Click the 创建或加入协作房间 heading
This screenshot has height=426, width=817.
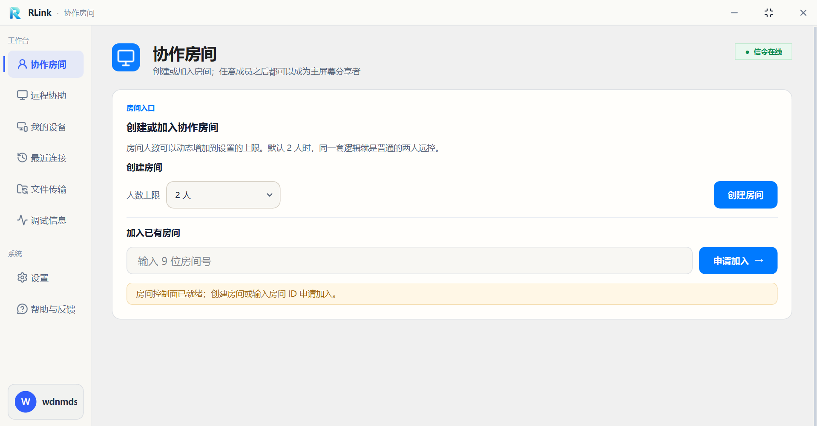(x=173, y=128)
